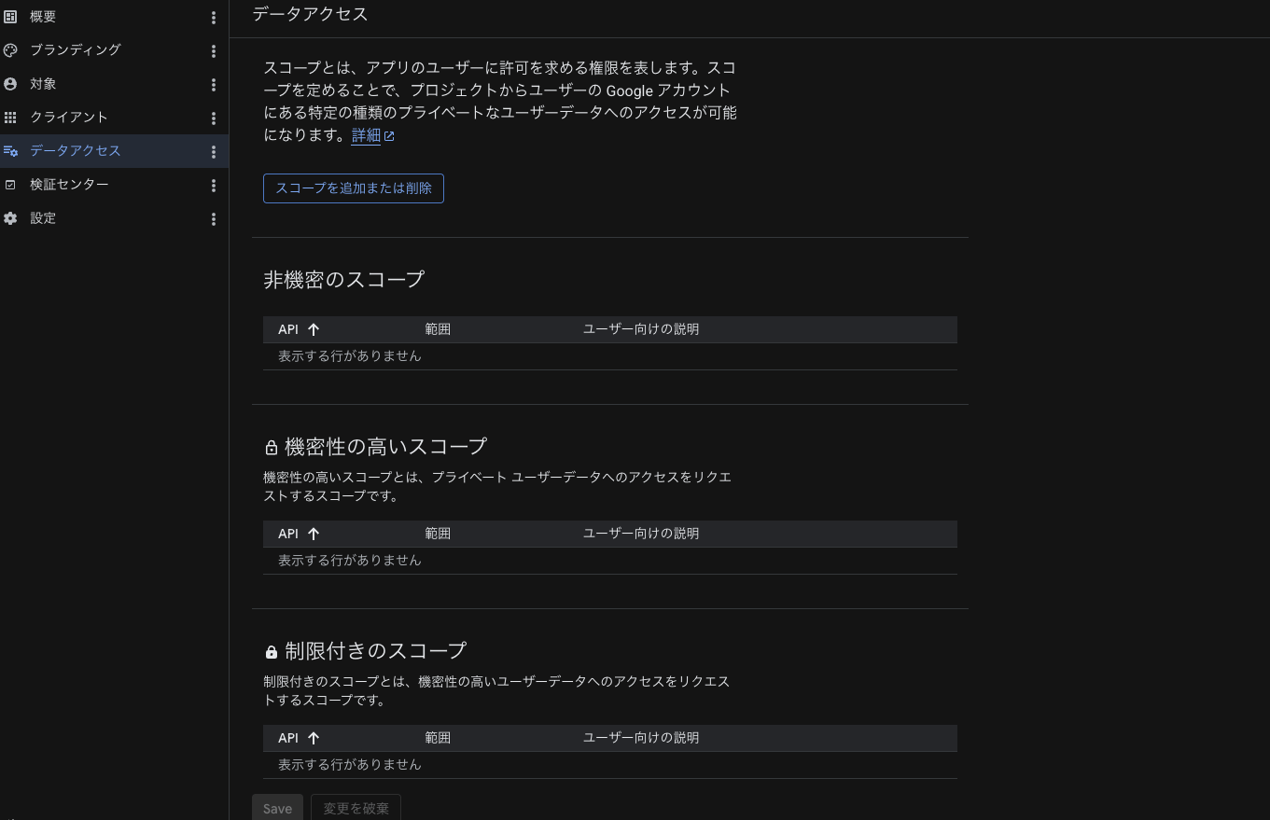Click スコープを追加または削除 button
This screenshot has height=820, width=1270.
point(354,188)
